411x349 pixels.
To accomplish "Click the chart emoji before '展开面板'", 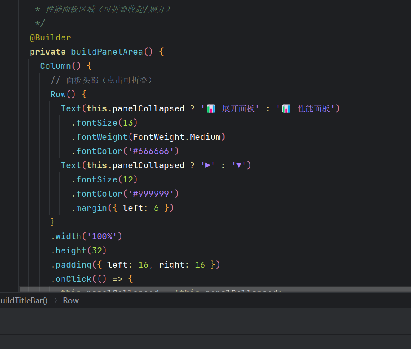I will pyautogui.click(x=211, y=109).
